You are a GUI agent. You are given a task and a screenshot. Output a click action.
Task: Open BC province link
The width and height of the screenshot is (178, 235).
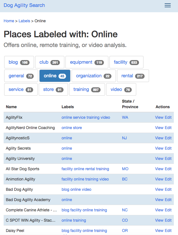pos(125,179)
